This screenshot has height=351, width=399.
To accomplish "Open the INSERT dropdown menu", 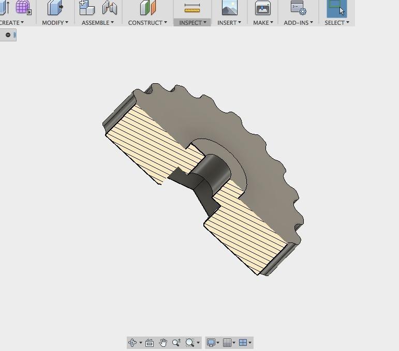I will click(229, 23).
